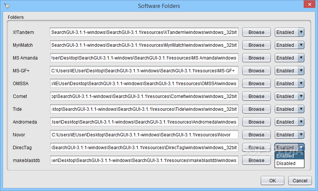Click the X!Tandem label

23,32
